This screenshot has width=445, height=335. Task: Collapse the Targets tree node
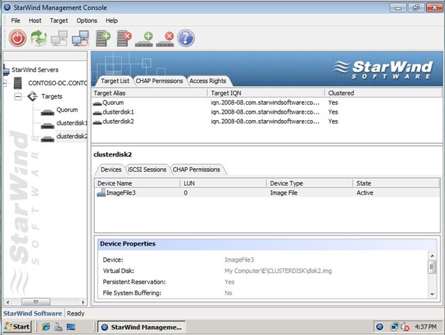tap(17, 96)
